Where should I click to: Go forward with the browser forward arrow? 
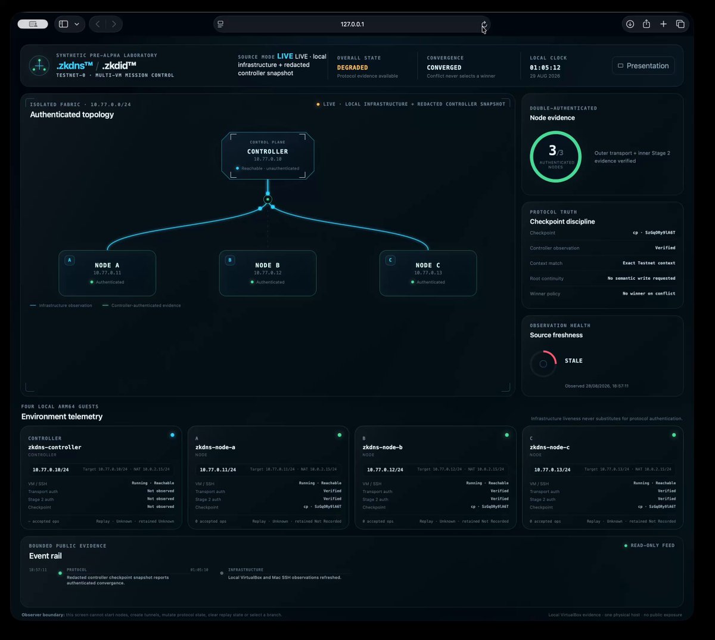[114, 24]
